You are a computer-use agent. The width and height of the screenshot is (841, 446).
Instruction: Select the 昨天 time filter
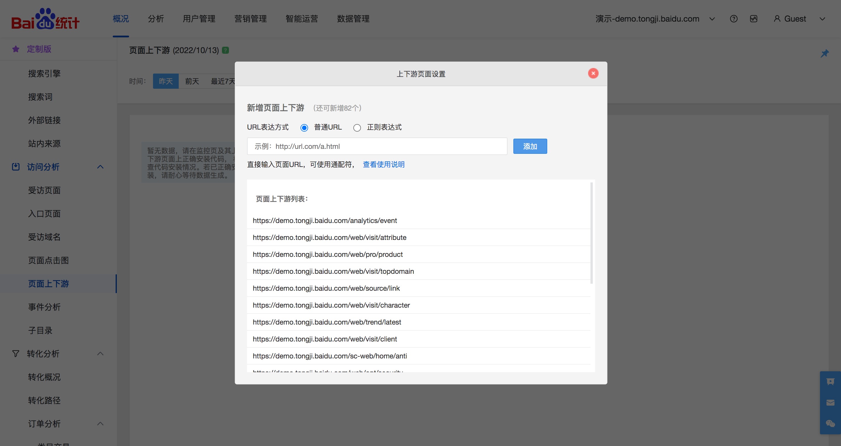166,81
